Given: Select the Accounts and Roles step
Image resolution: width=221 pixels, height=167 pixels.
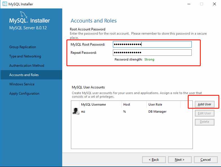Looking at the screenshot, I should click(x=24, y=75).
